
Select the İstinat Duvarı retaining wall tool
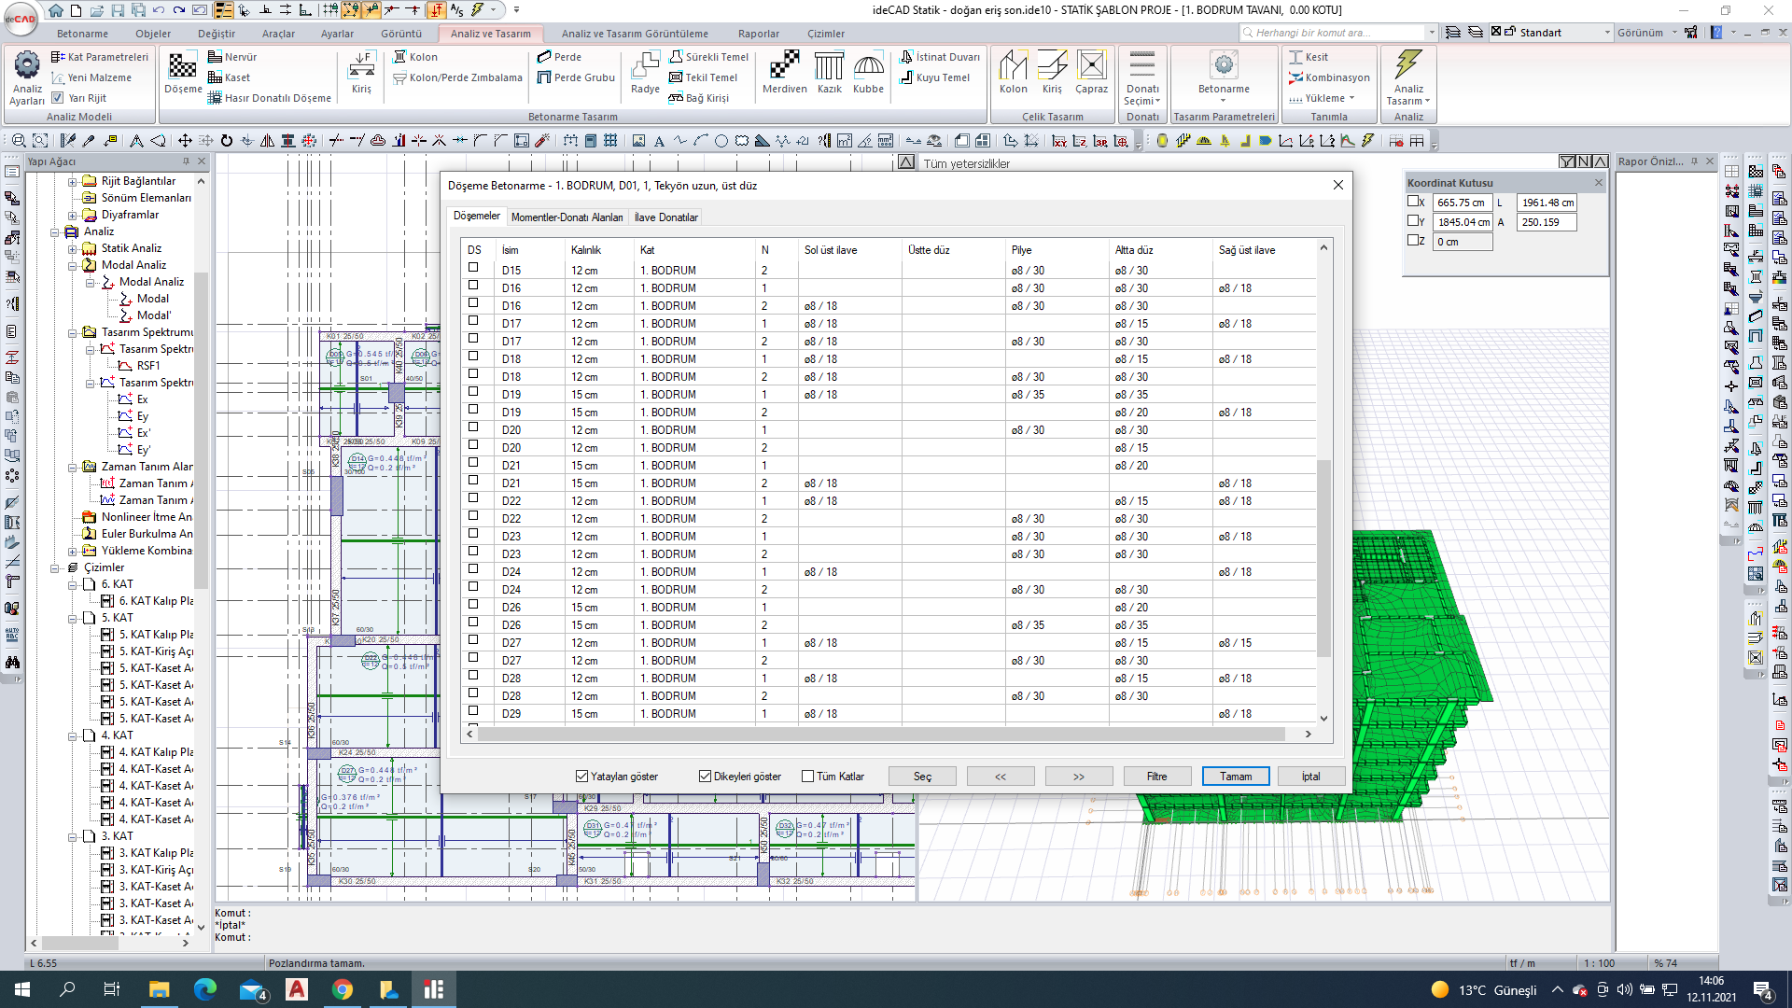click(x=940, y=57)
